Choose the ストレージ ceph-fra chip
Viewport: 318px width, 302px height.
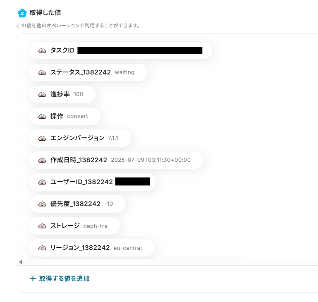click(74, 226)
